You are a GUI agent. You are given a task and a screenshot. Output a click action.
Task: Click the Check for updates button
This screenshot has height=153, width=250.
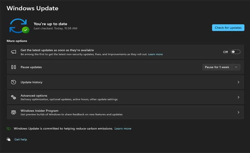tap(228, 27)
